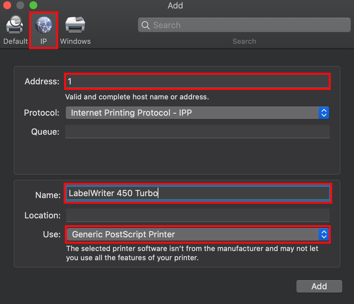Click the Search input box
This screenshot has height=304, width=354.
244,25
